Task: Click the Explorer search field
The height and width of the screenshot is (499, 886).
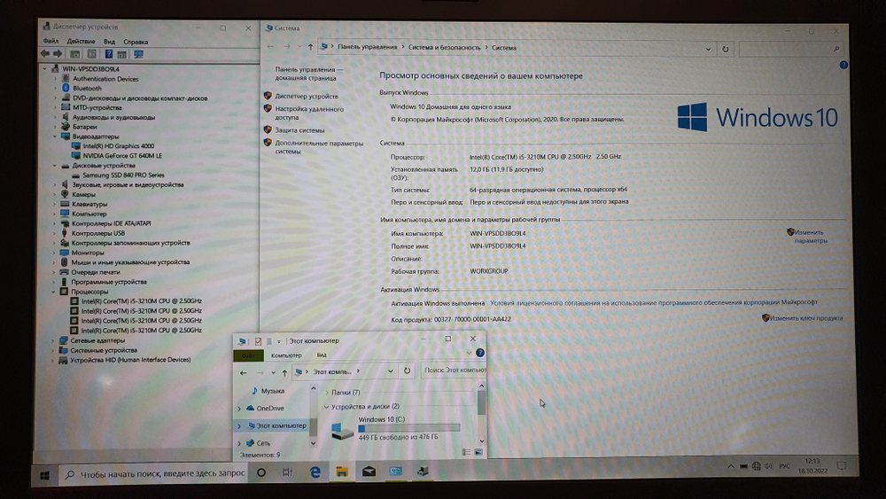Action: click(454, 370)
